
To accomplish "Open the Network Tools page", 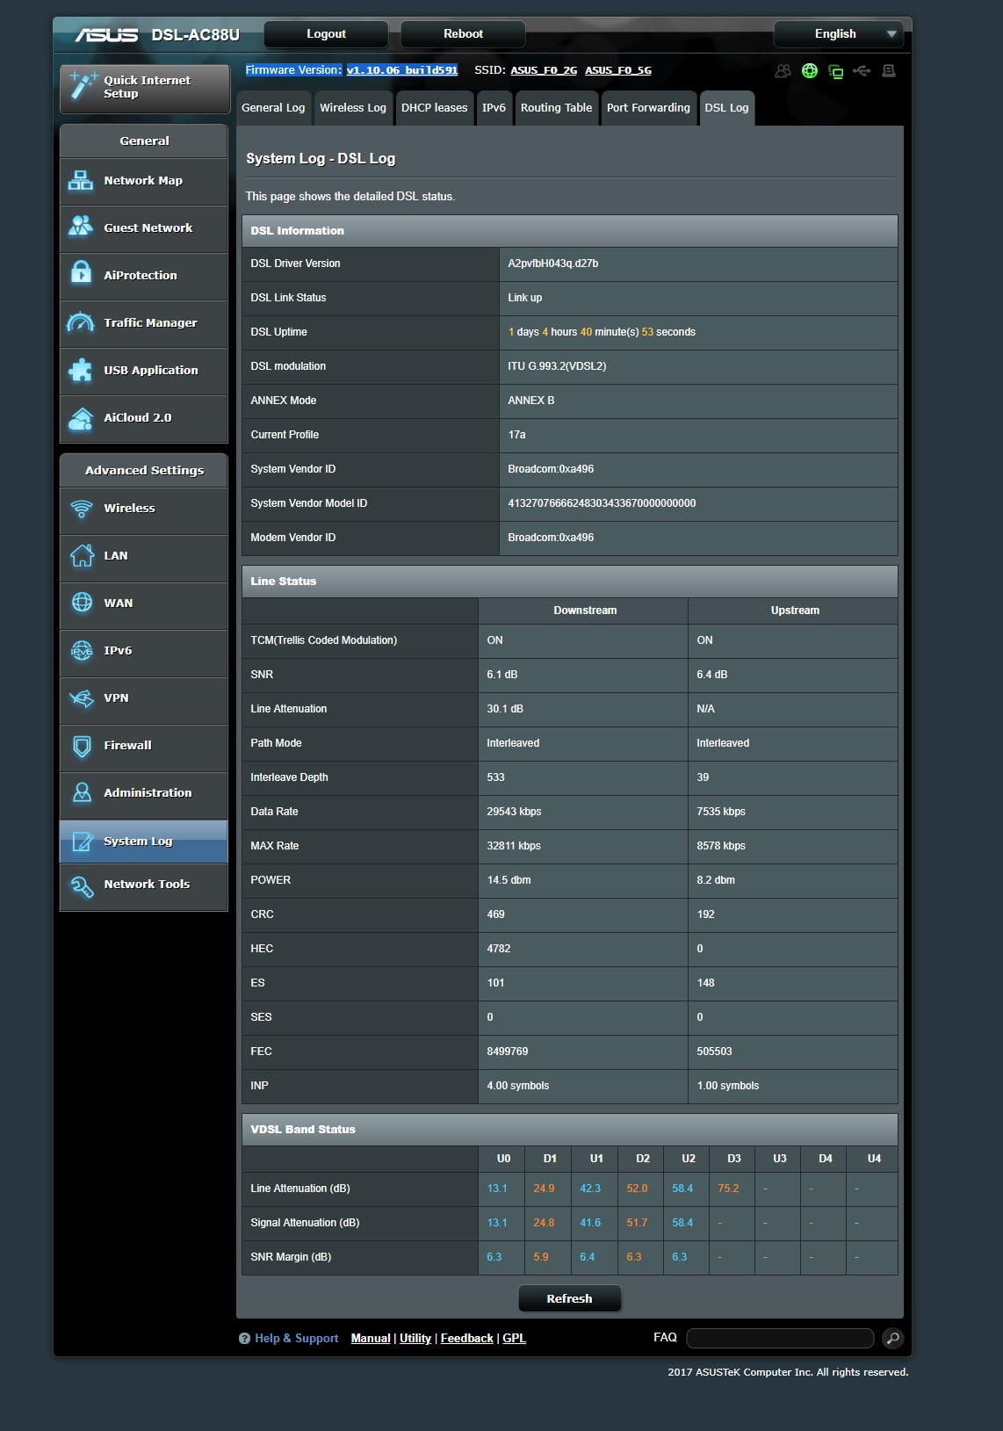I will click(144, 884).
